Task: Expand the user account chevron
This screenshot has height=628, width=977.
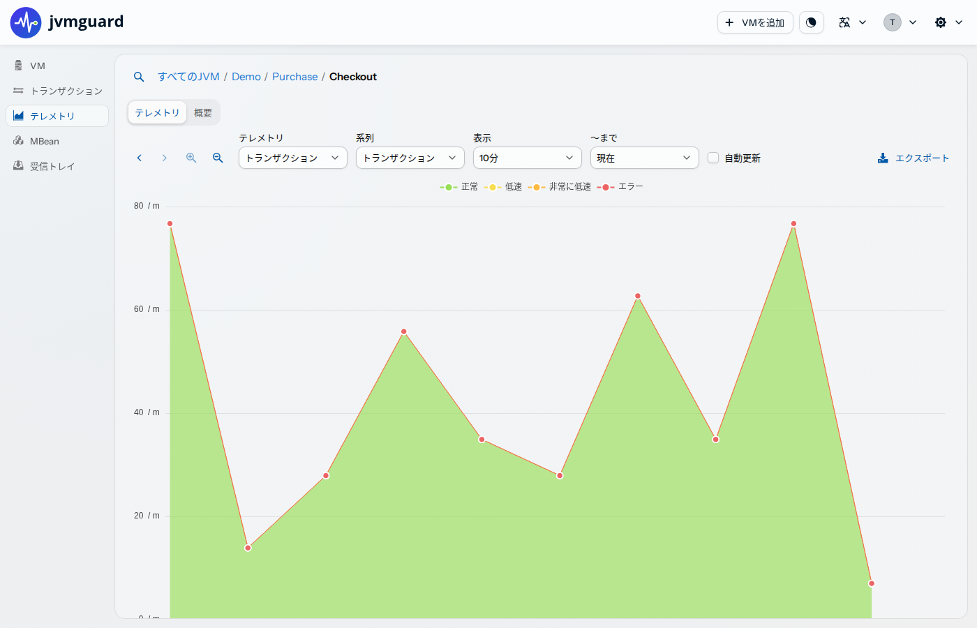Action: pos(913,22)
